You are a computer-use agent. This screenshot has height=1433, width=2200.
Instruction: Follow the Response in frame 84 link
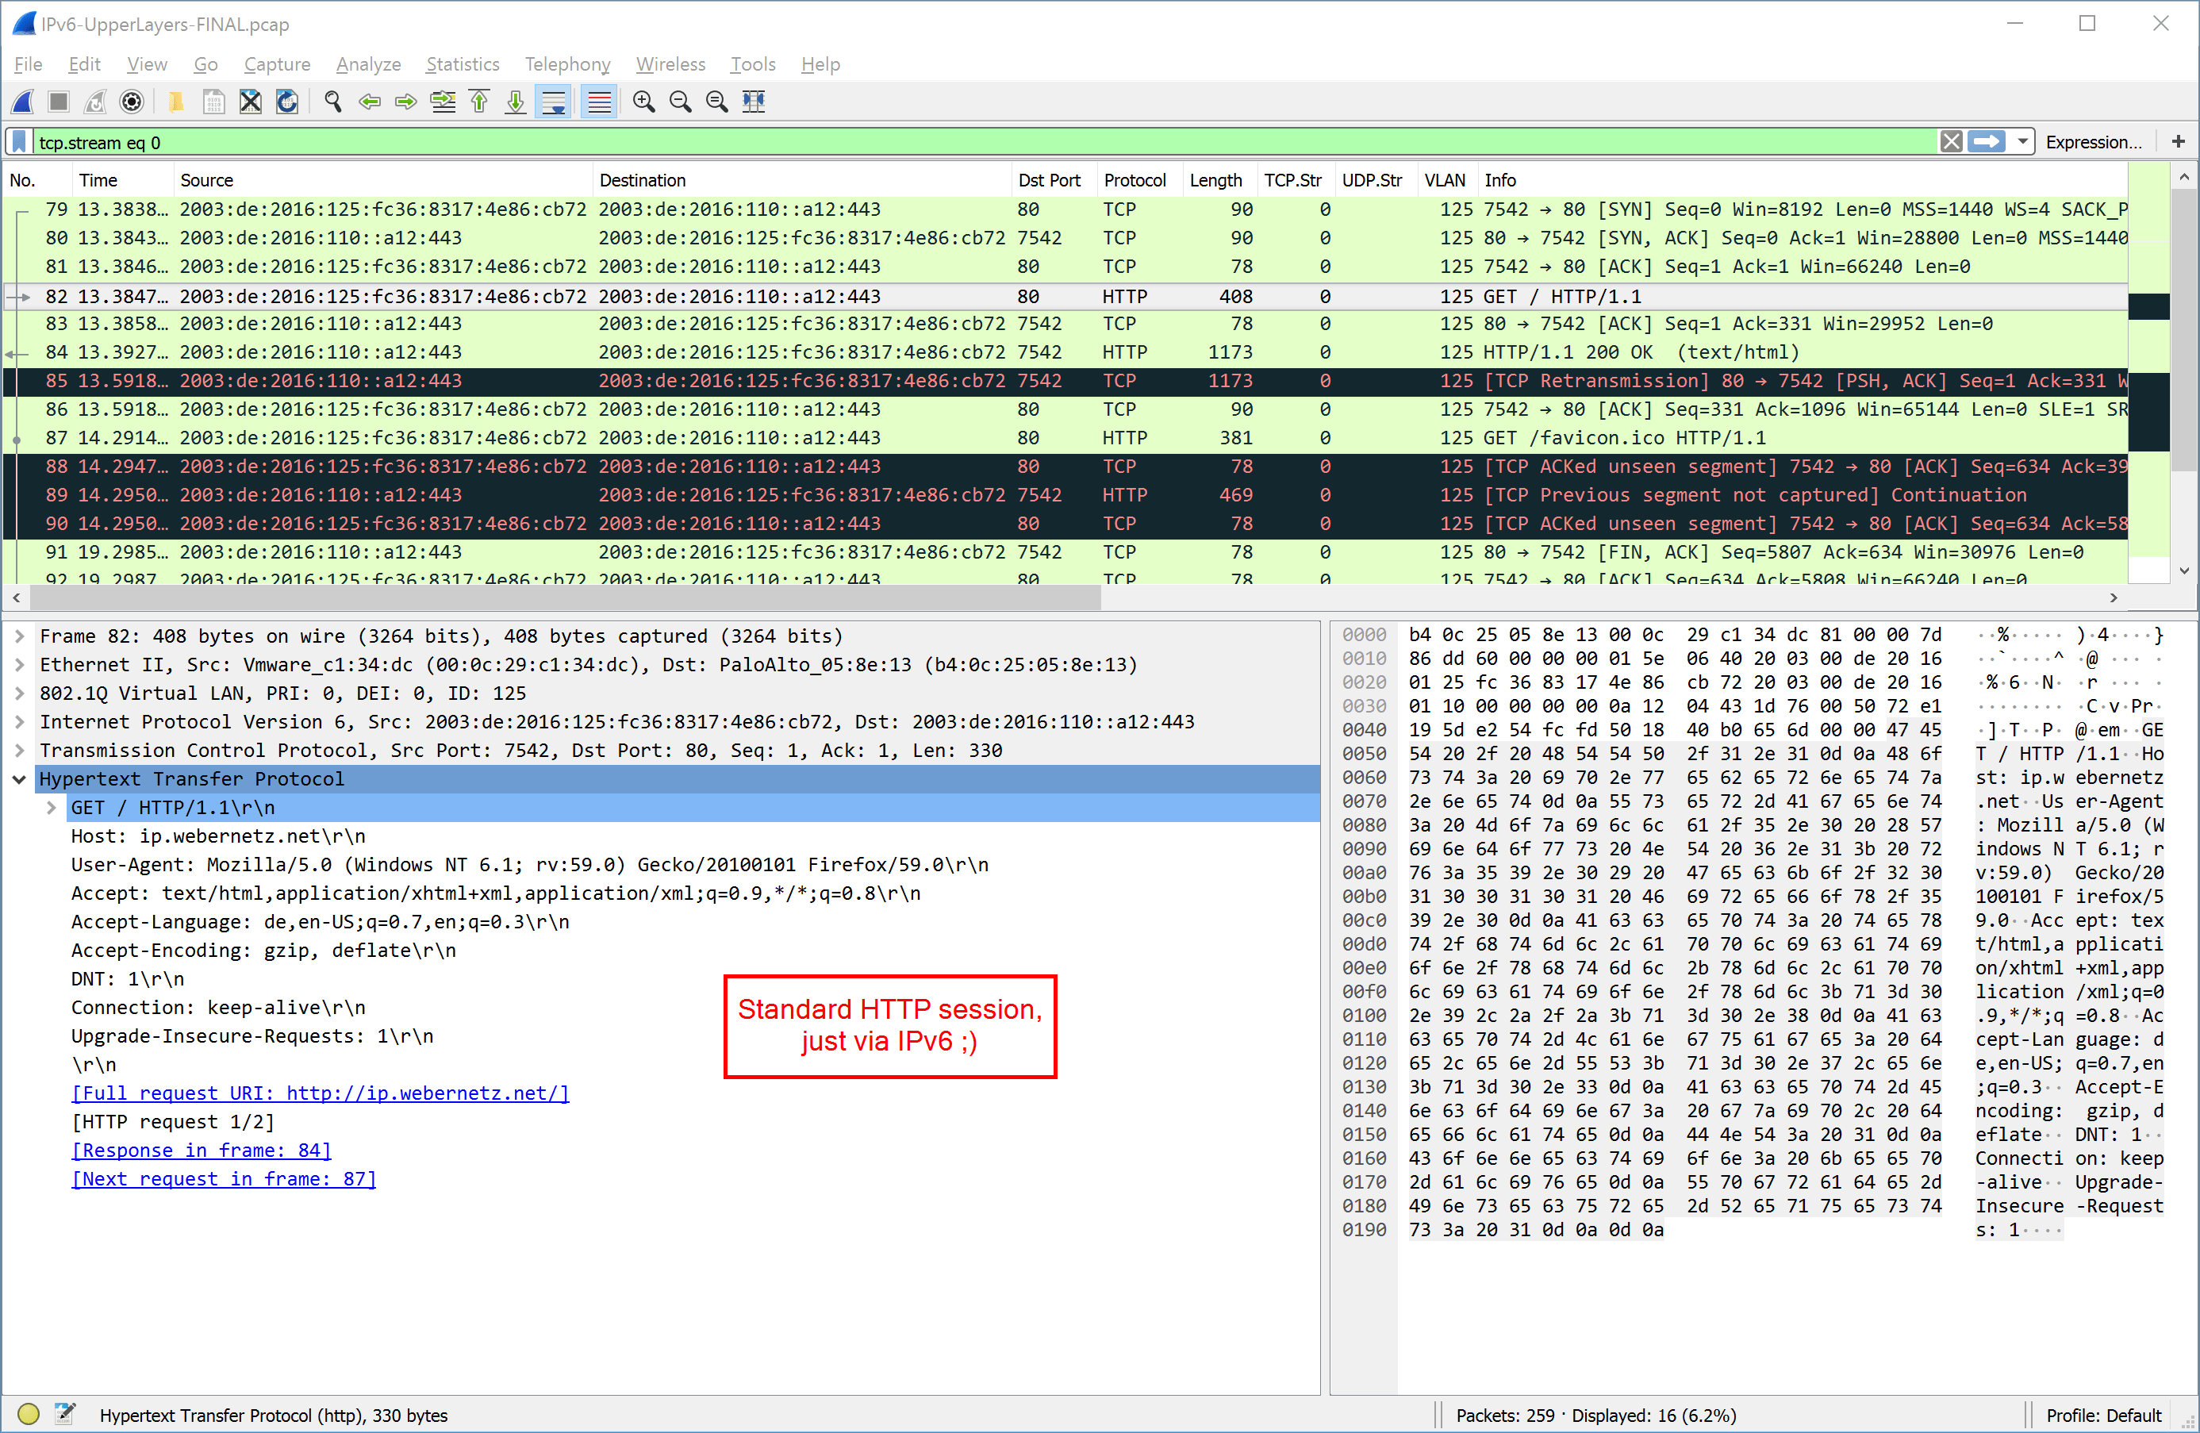click(x=201, y=1150)
